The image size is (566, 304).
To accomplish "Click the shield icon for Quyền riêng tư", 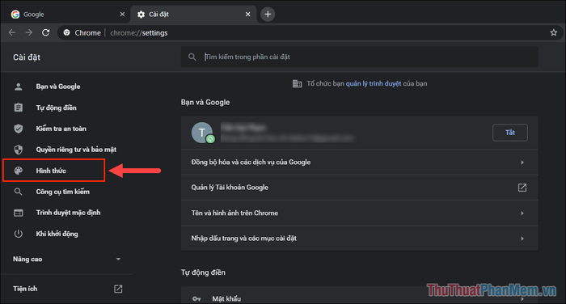I will [18, 150].
